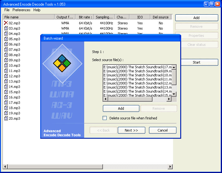Click the failed status icon beside 02.mp3
The width and height of the screenshot is (222, 173).
click(6, 23)
